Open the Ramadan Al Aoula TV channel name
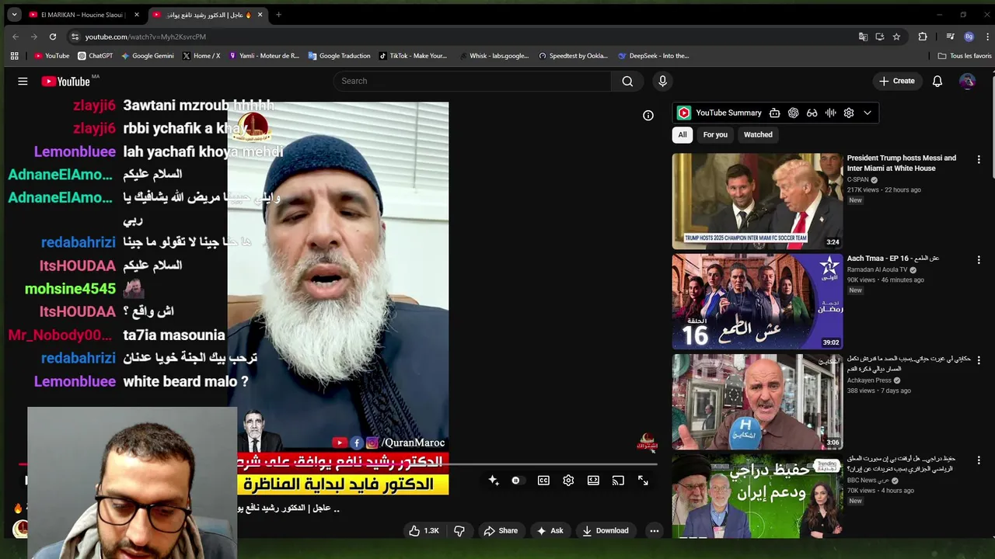Screen dimensions: 995x559 877,269
